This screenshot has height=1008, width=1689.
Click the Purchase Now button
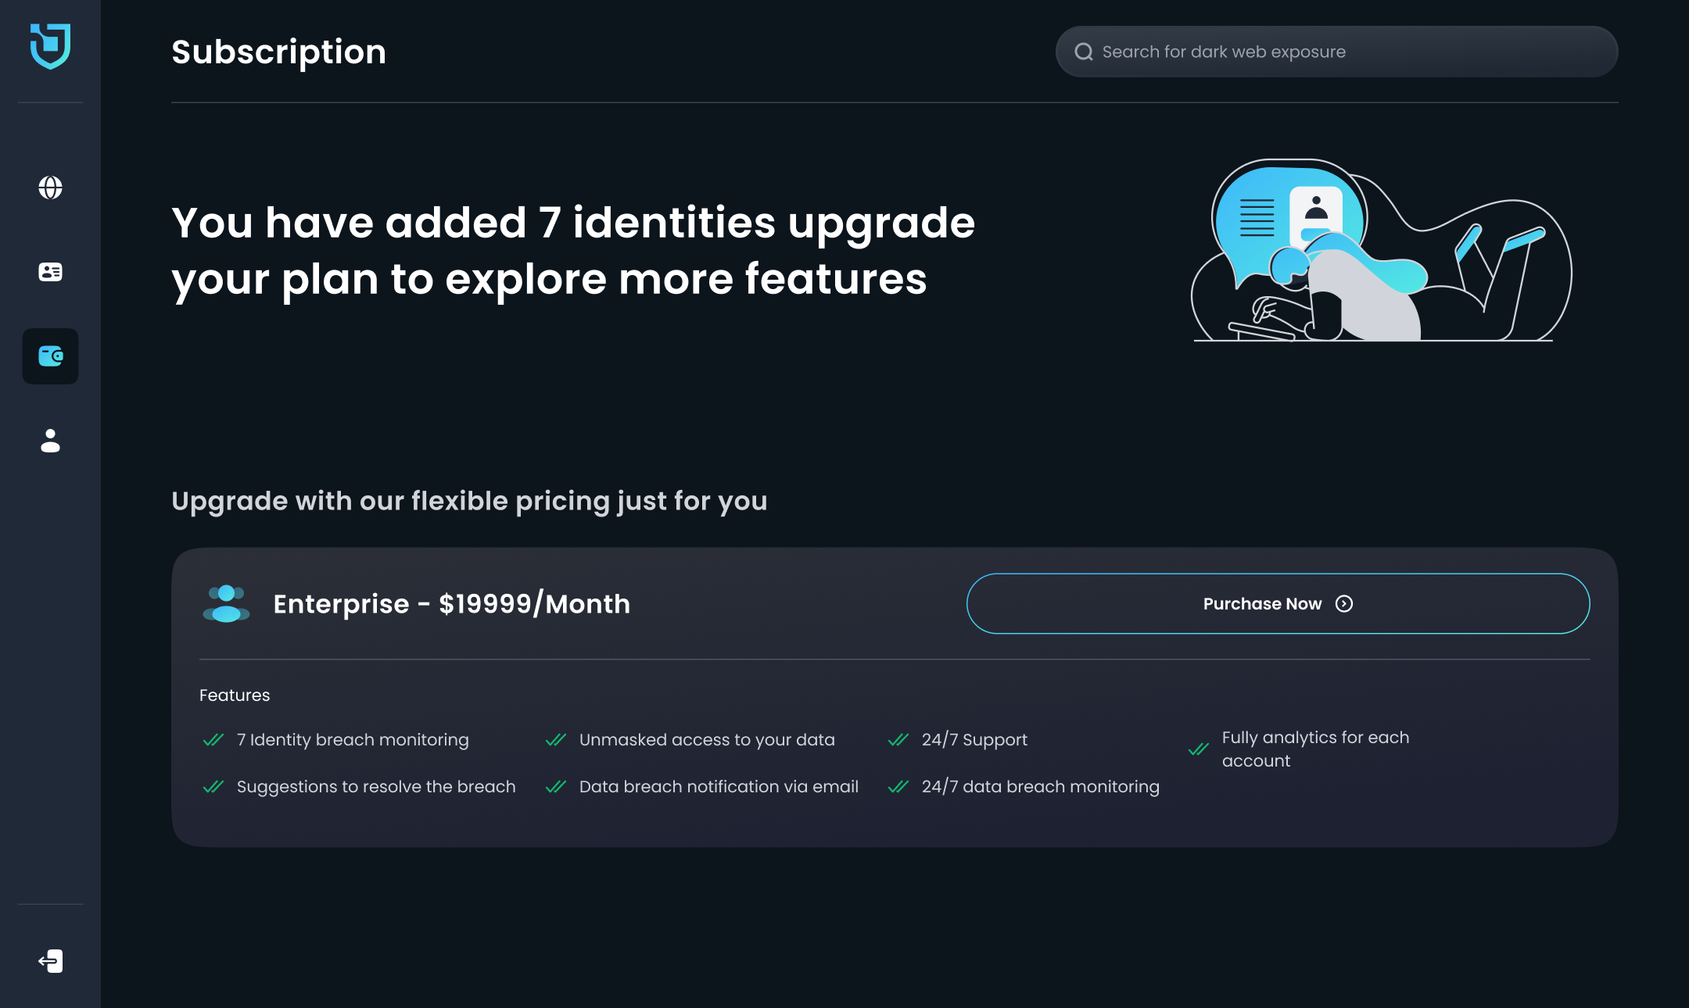(x=1278, y=604)
